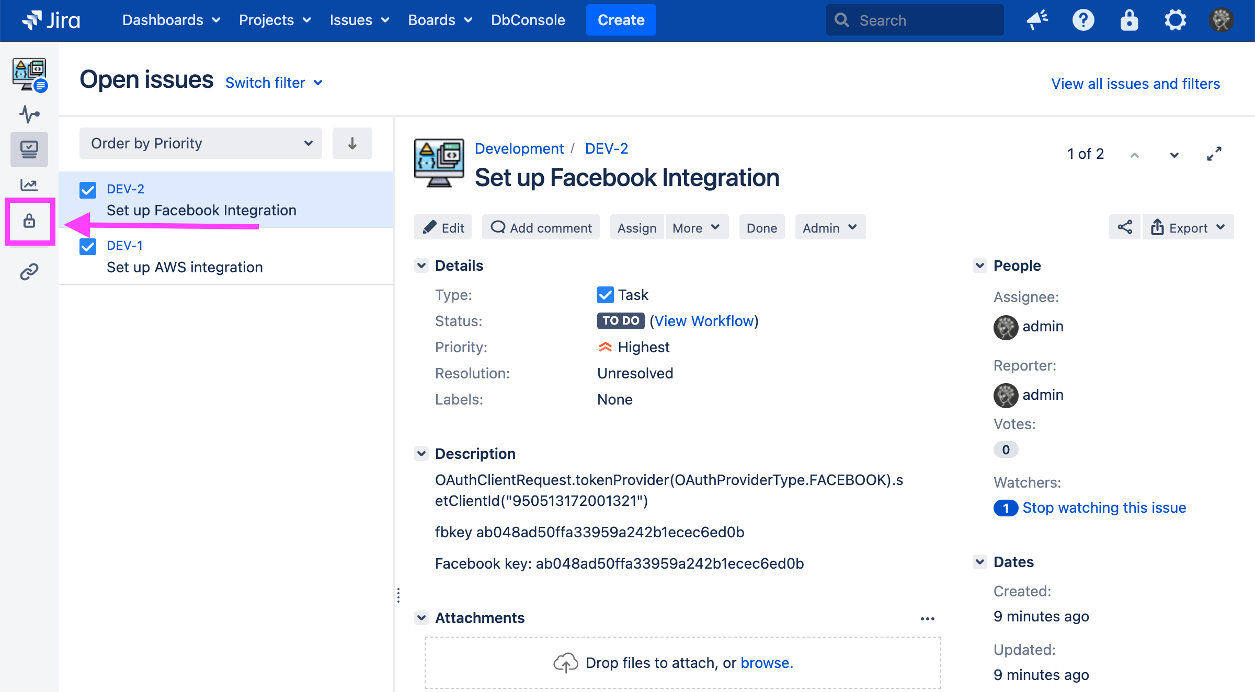Click the lock icon in left sidebar
The image size is (1255, 692).
tap(29, 221)
